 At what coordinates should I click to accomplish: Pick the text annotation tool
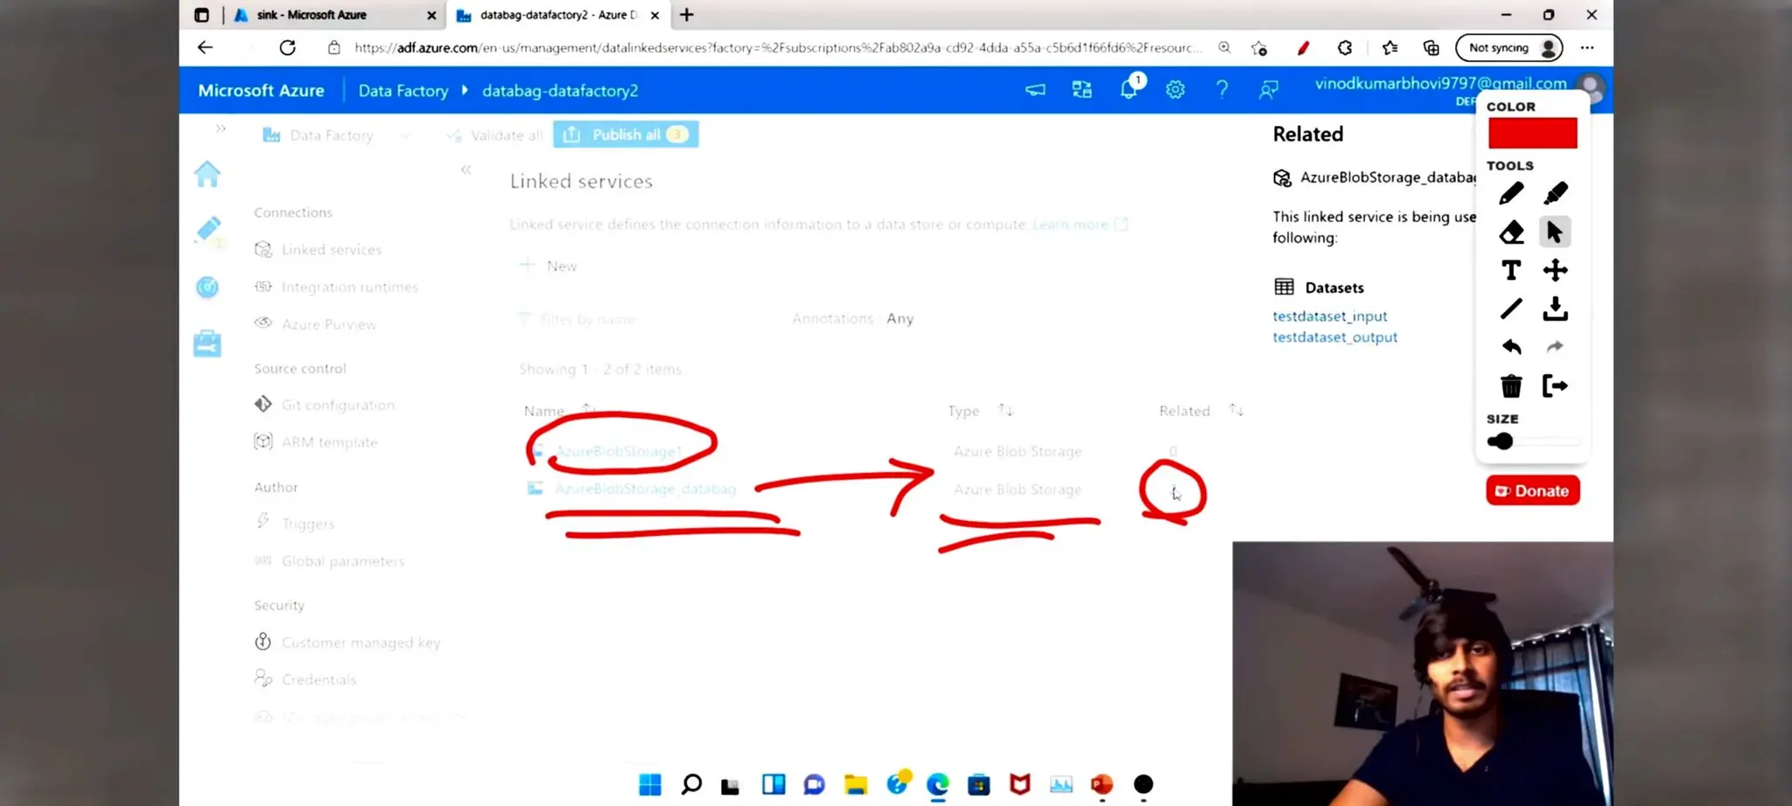(1511, 270)
